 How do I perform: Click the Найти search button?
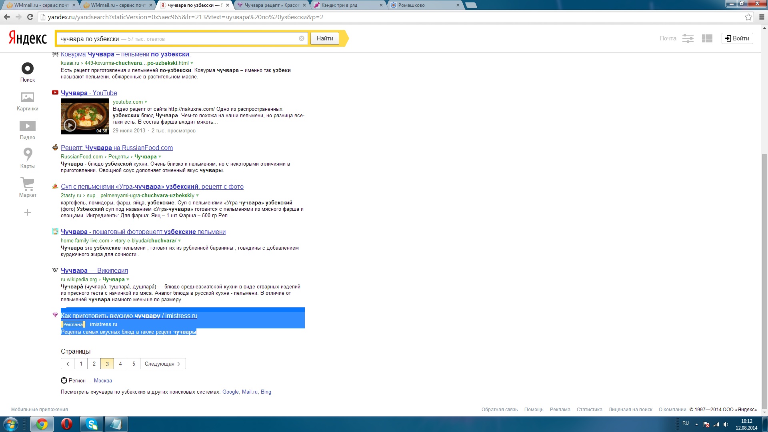click(x=325, y=38)
